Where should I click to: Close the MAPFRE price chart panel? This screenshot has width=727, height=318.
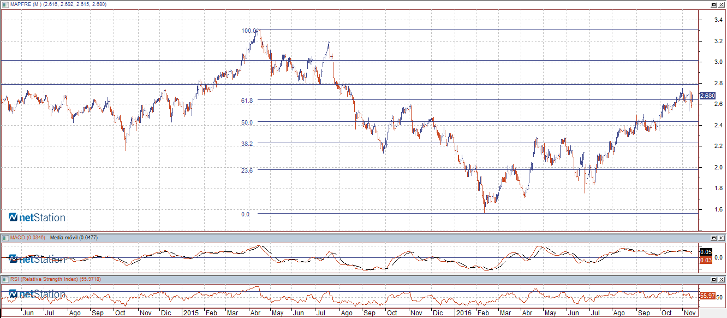point(722,4)
